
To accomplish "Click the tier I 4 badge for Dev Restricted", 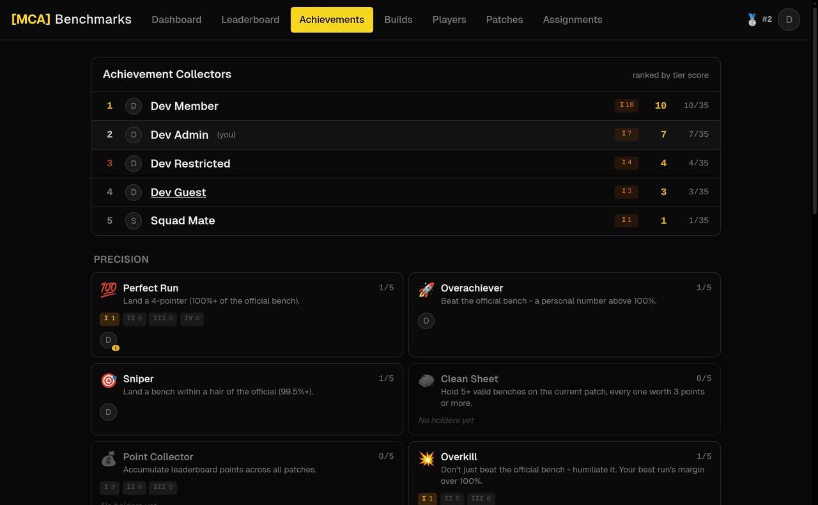I will coord(626,163).
